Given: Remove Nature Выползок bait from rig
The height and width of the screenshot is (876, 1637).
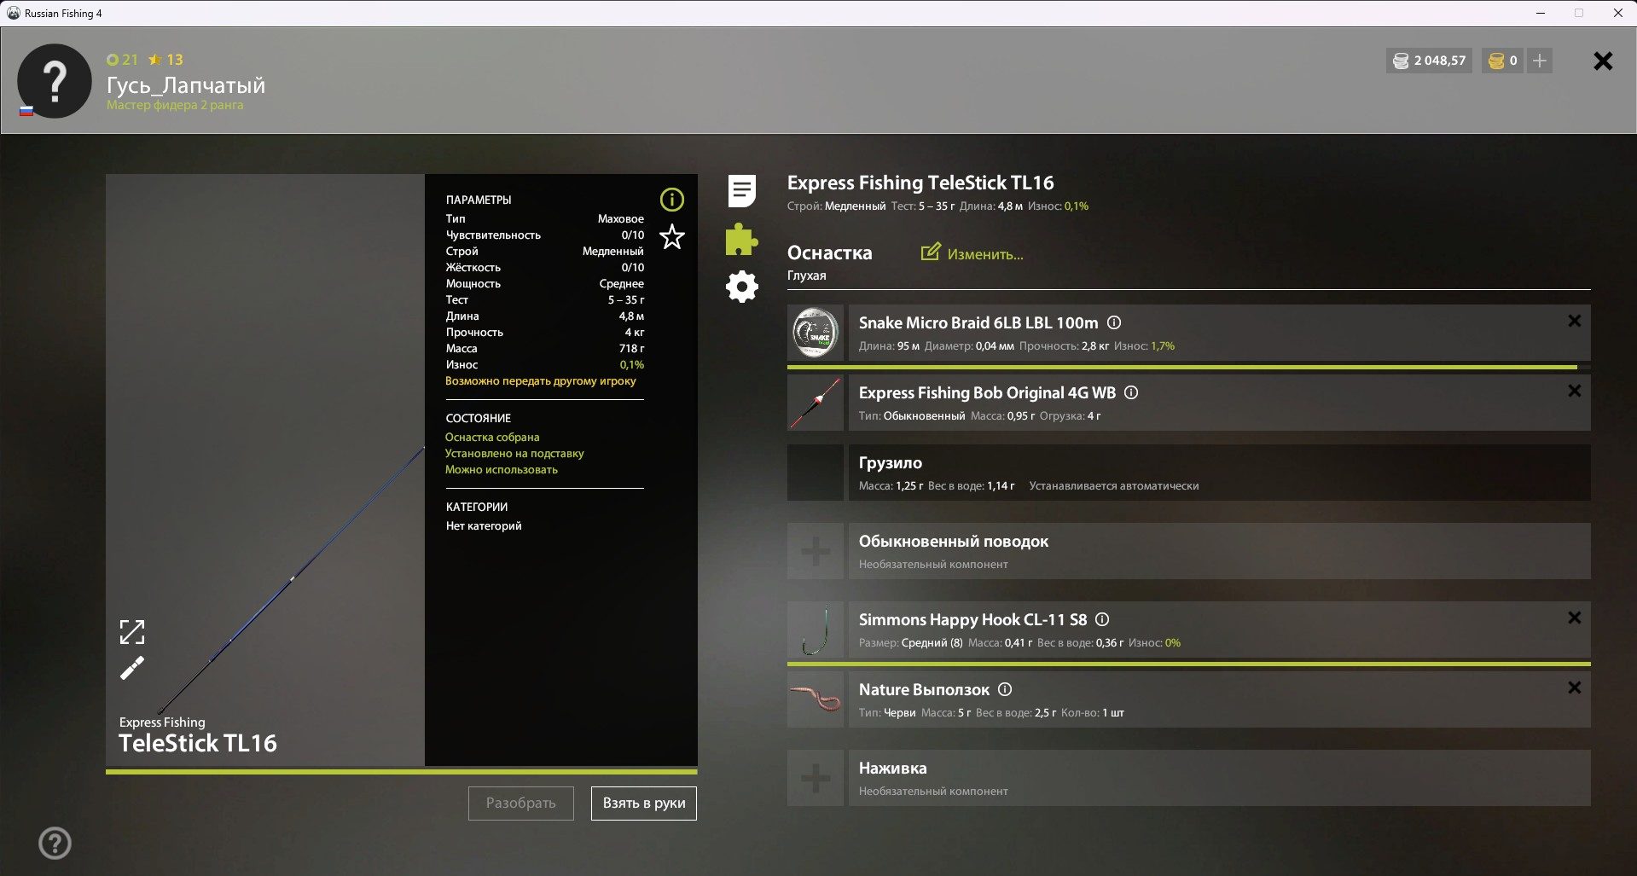Looking at the screenshot, I should (x=1575, y=687).
